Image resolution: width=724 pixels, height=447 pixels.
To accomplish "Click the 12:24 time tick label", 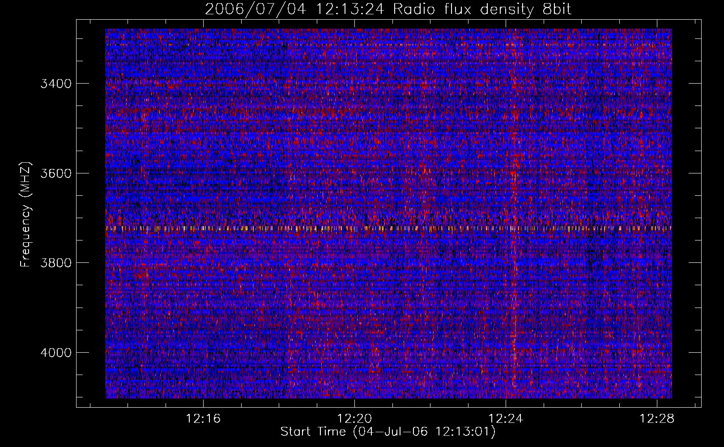I will pyautogui.click(x=506, y=418).
